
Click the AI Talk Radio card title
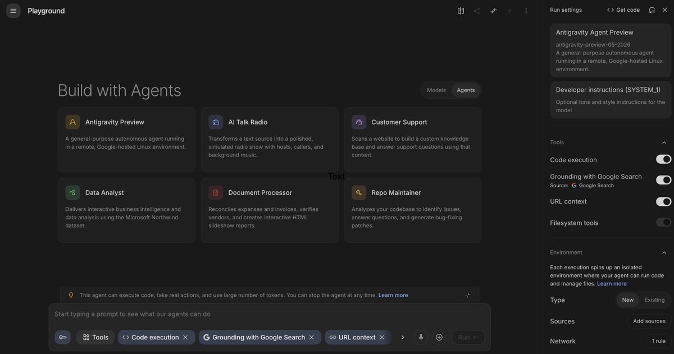pyautogui.click(x=248, y=122)
